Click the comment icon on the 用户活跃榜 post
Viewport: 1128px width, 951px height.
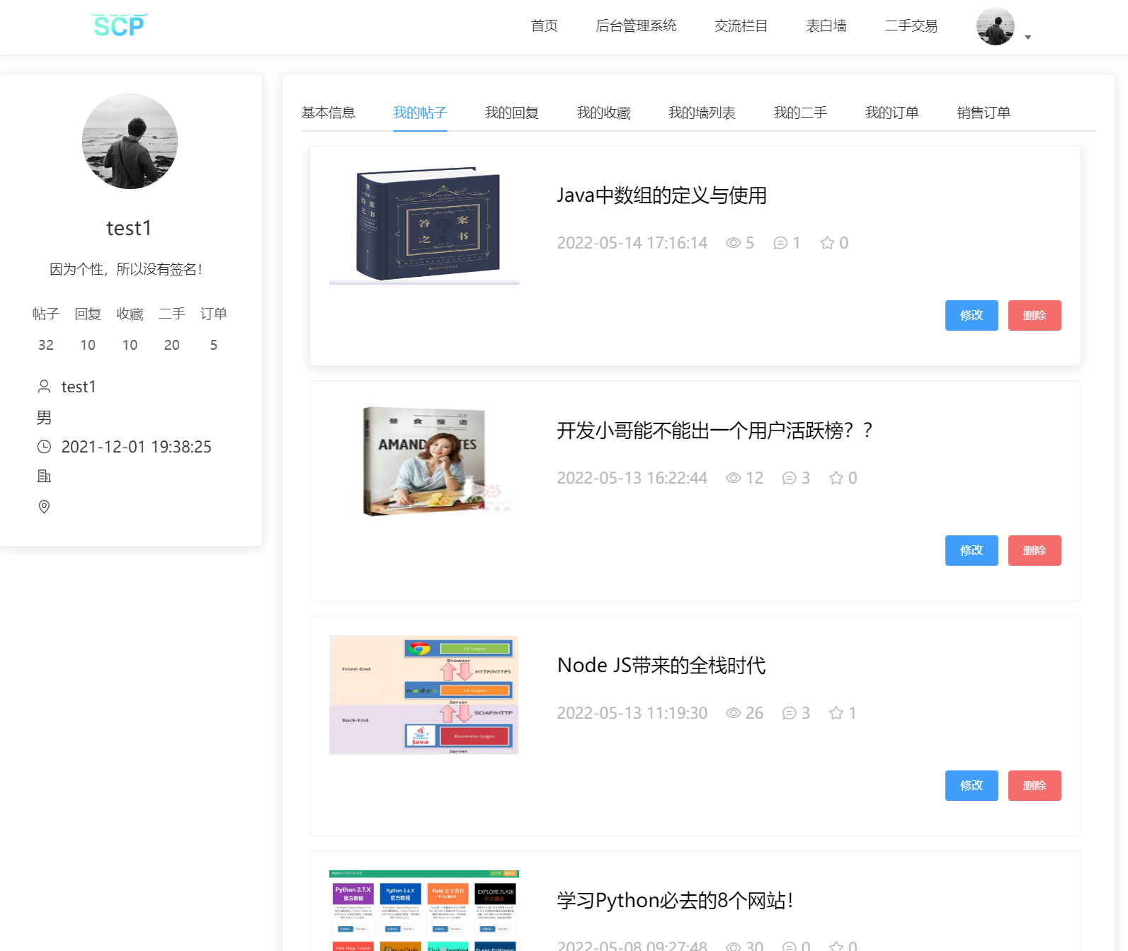(x=790, y=478)
